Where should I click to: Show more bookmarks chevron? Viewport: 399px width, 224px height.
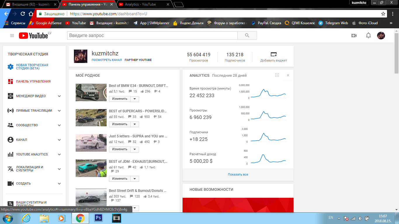[391, 23]
